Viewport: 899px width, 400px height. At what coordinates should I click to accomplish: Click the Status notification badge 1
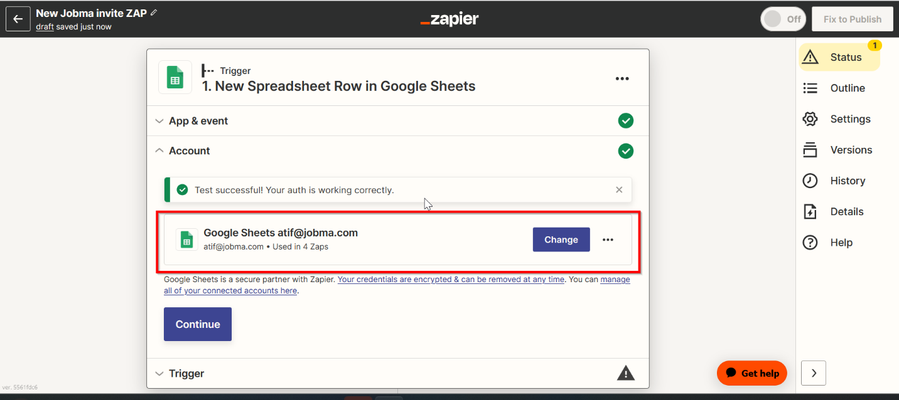point(875,45)
